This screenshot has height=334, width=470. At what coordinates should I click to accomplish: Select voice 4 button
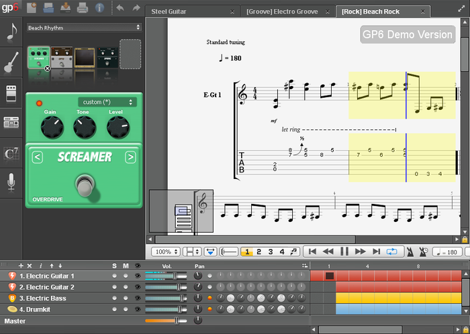coord(282,252)
